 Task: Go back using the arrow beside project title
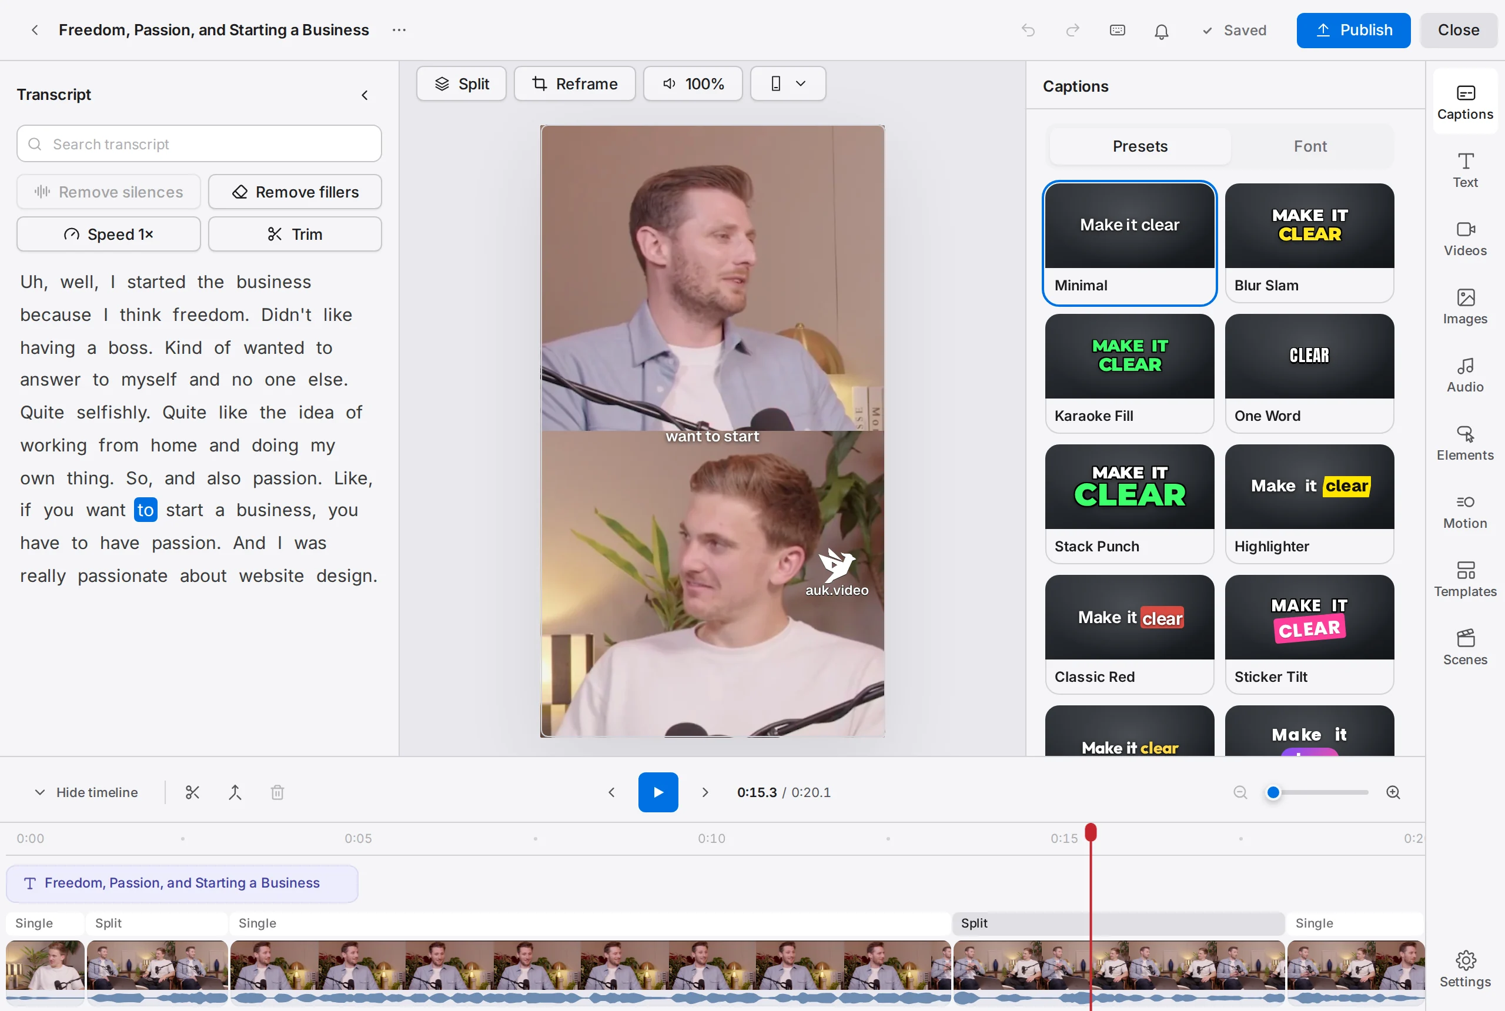(x=35, y=29)
